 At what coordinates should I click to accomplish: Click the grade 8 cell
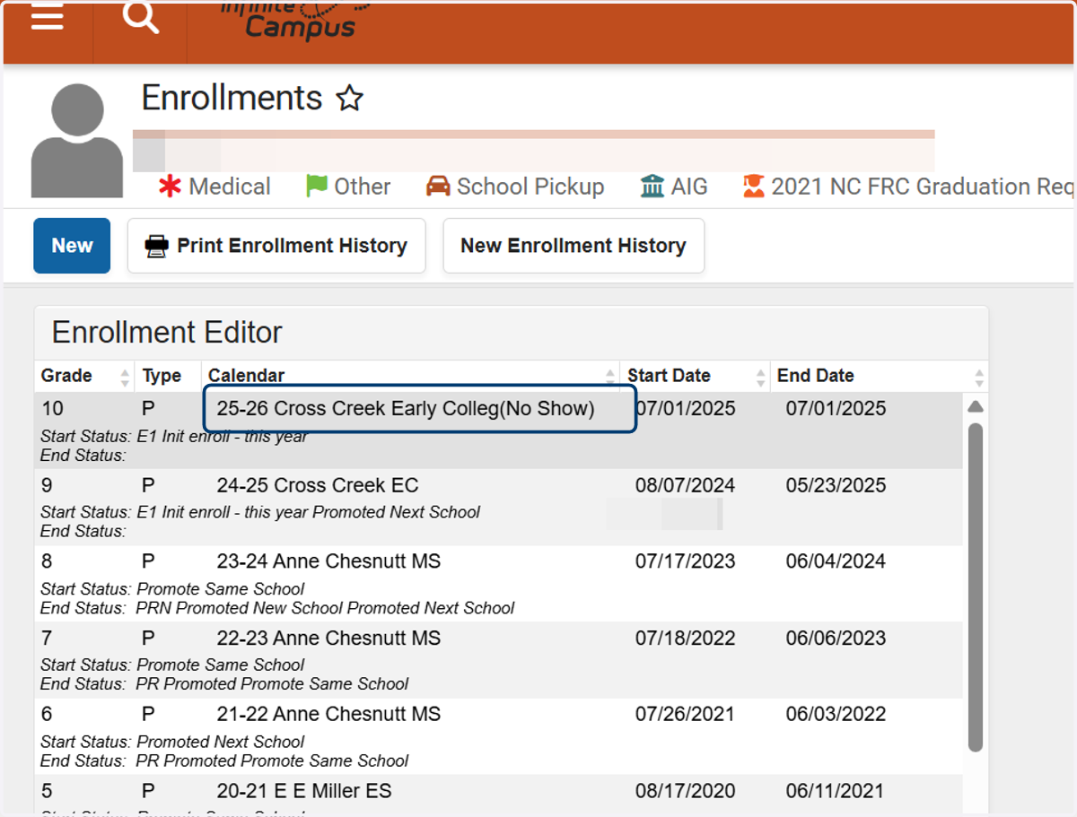tap(48, 561)
